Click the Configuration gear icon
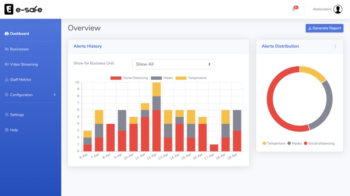Image resolution: width=350 pixels, height=196 pixels. click(7, 95)
